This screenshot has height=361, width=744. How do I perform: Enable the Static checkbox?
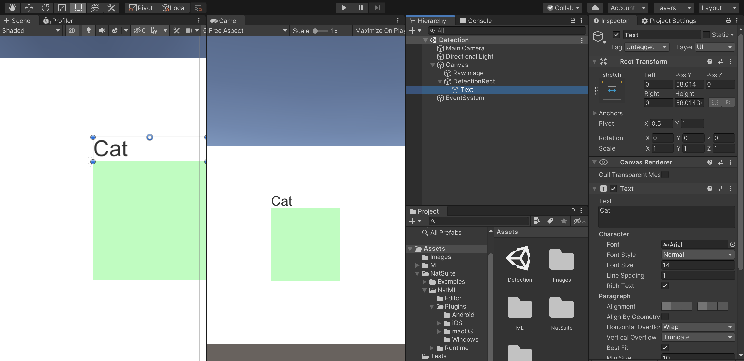706,35
